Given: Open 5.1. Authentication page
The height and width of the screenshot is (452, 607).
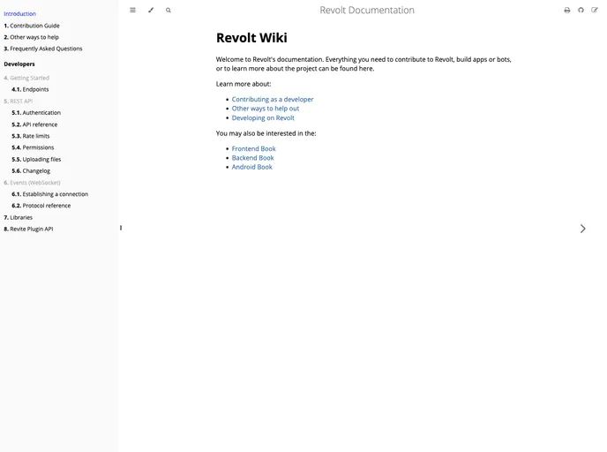Looking at the screenshot, I should (36, 113).
